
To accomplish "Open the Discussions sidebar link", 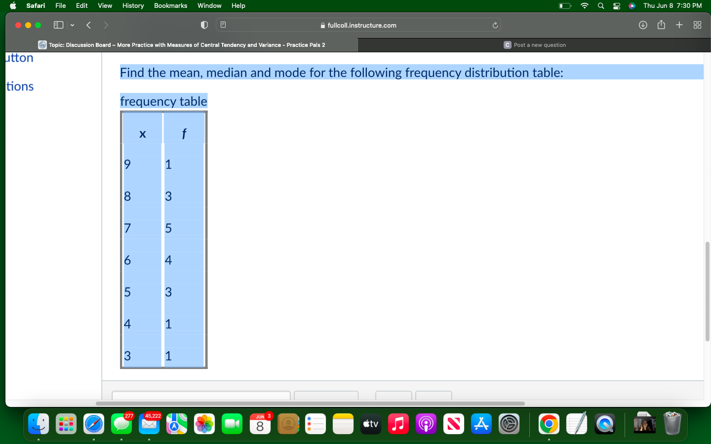I will pyautogui.click(x=20, y=86).
